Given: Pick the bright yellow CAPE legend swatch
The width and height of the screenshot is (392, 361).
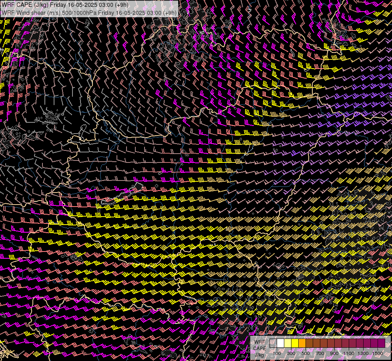Looking at the screenshot, I should 295,343.
